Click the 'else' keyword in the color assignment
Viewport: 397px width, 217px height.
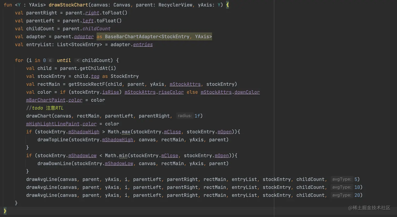tap(192, 92)
